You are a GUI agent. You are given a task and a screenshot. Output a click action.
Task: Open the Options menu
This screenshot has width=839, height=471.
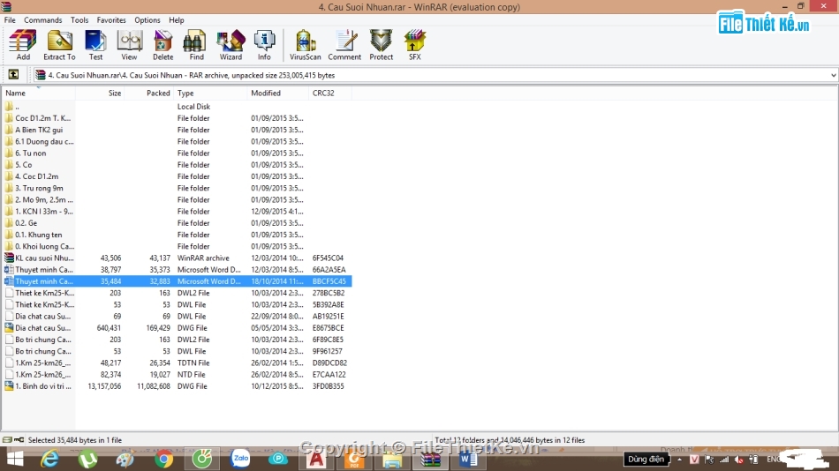147,19
